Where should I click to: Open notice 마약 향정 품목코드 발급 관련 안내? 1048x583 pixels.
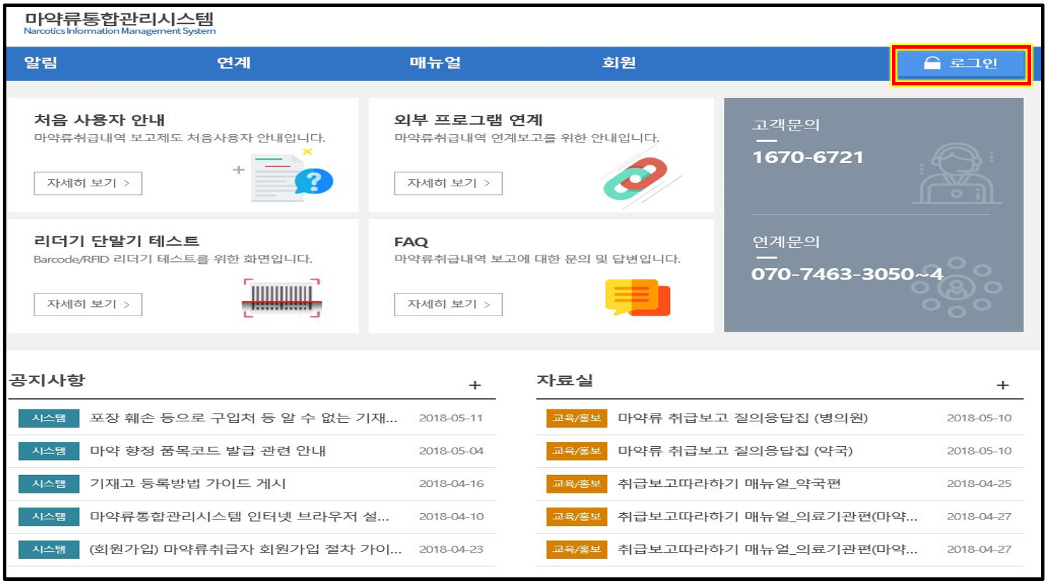(x=208, y=451)
